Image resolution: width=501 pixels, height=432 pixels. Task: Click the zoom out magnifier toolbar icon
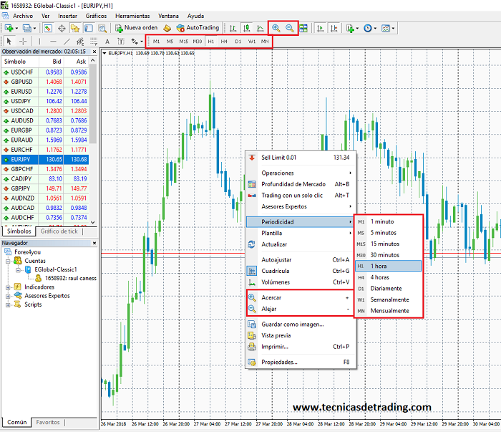[290, 28]
